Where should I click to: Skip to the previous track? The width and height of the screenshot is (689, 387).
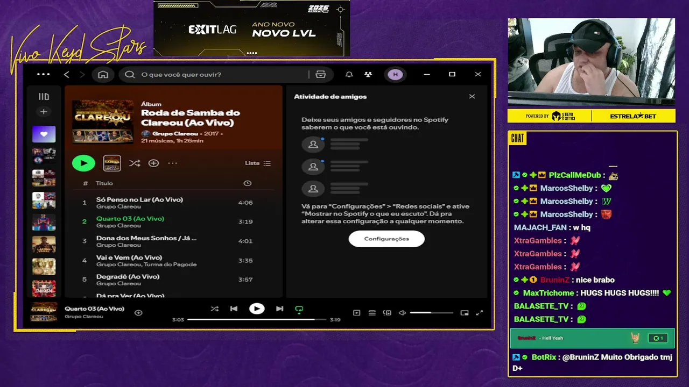(234, 309)
